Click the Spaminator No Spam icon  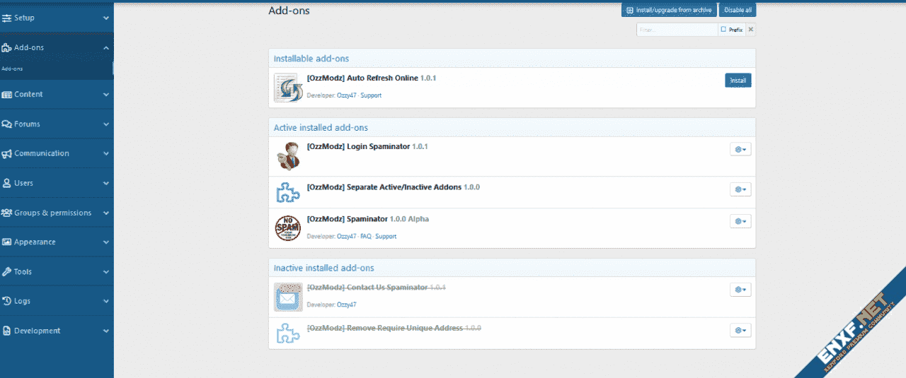tap(288, 228)
